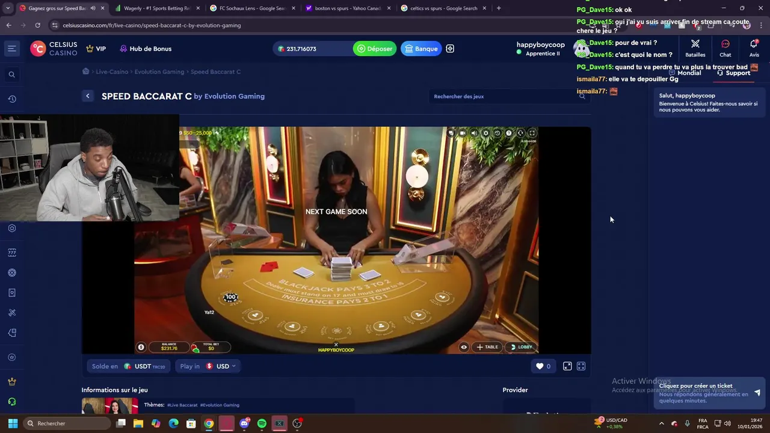
Task: Click the LOBBY button in game
Action: click(x=521, y=347)
